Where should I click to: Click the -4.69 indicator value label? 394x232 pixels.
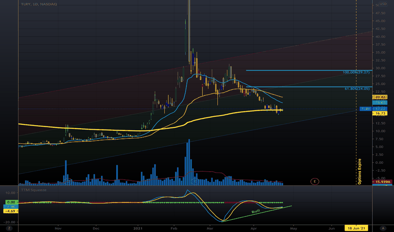[11, 211]
